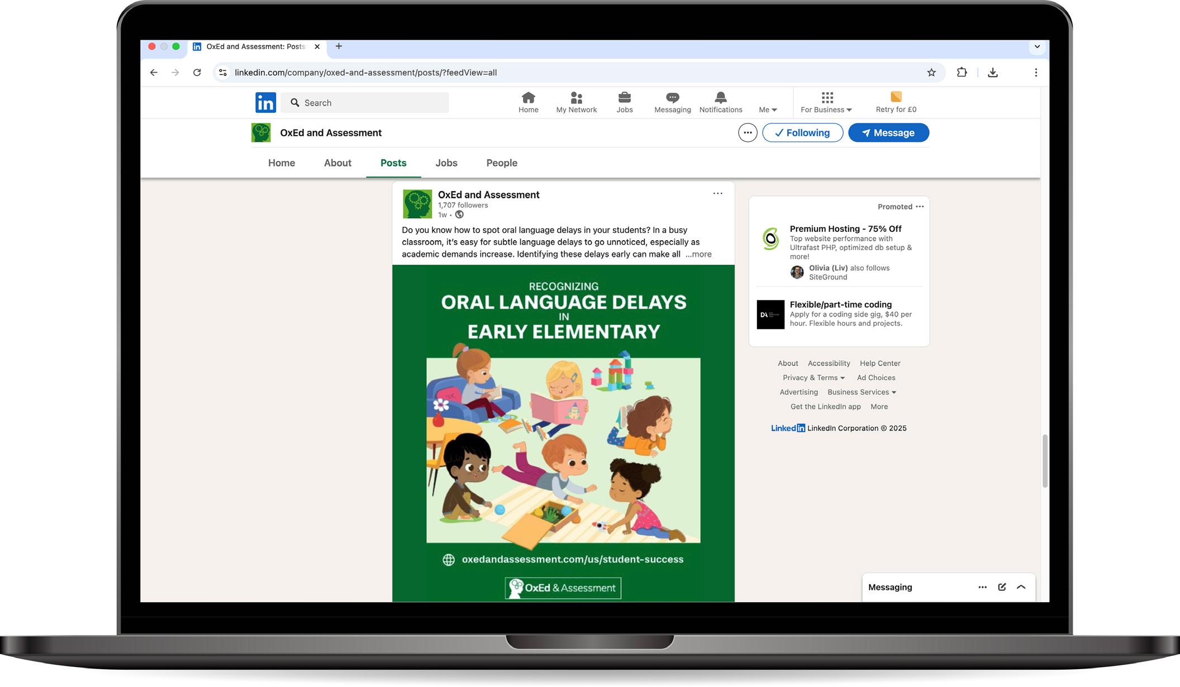Viewport: 1180px width, 687px height.
Task: Expand post text with ...more link
Action: [698, 254]
